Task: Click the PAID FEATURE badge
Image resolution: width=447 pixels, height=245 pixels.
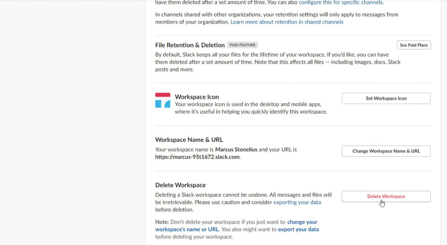Action: pyautogui.click(x=242, y=45)
